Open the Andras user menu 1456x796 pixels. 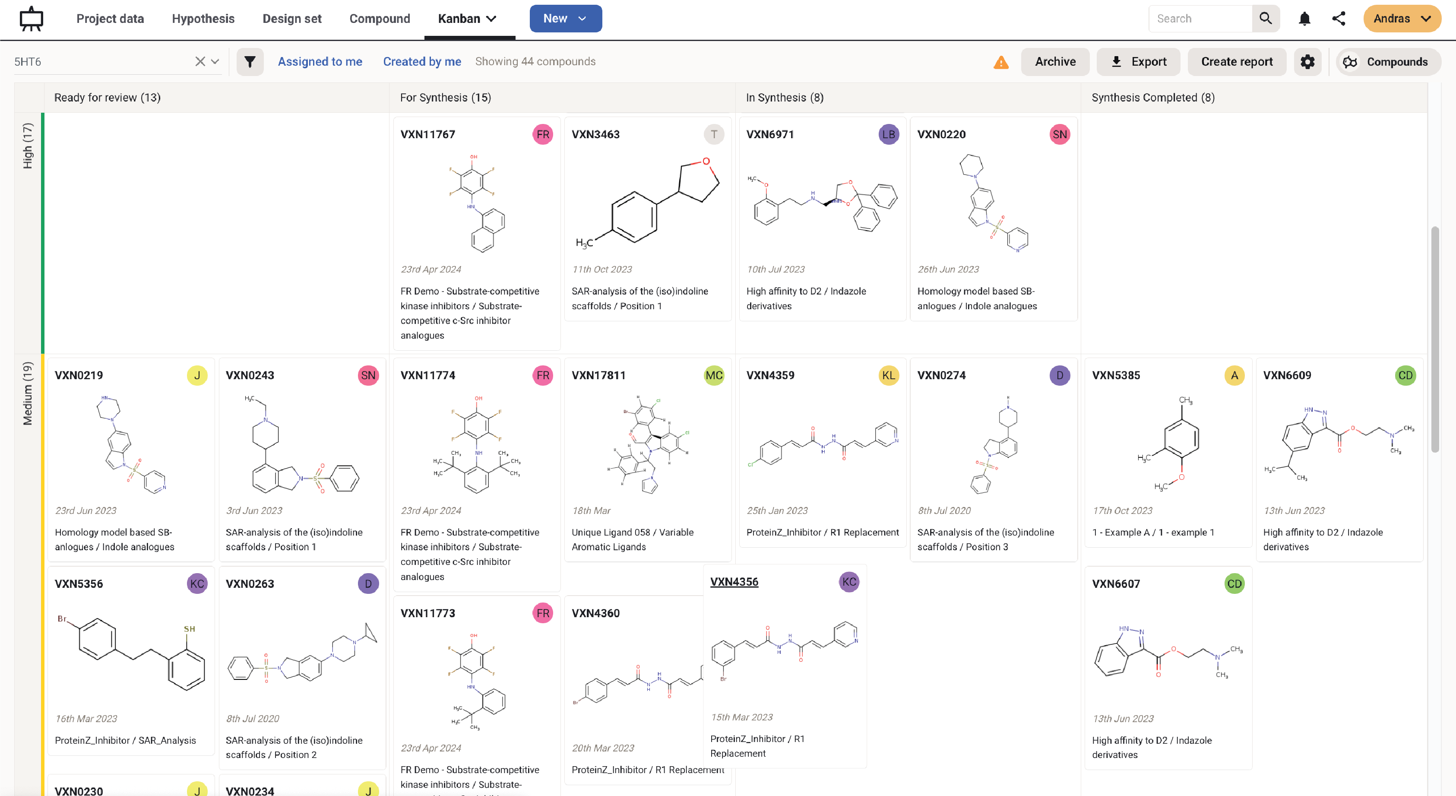pyautogui.click(x=1402, y=19)
